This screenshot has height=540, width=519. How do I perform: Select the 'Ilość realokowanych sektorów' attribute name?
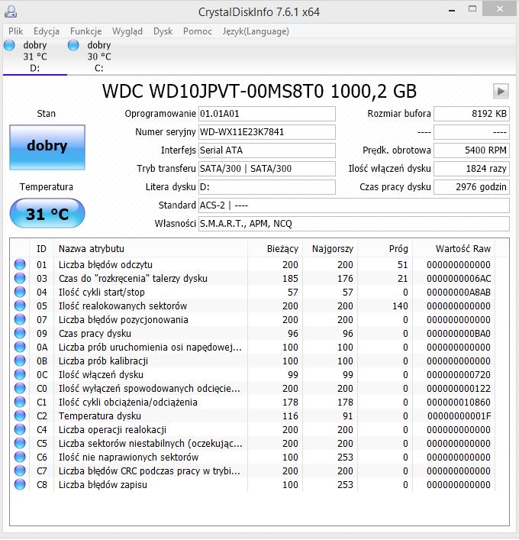tap(123, 306)
